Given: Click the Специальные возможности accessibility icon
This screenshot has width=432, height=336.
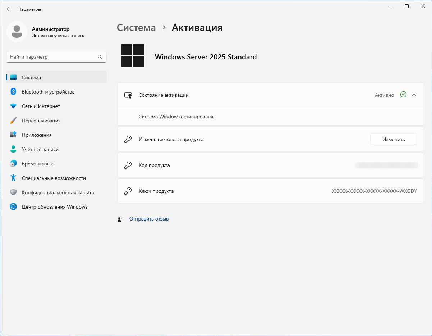Looking at the screenshot, I should 13,178.
